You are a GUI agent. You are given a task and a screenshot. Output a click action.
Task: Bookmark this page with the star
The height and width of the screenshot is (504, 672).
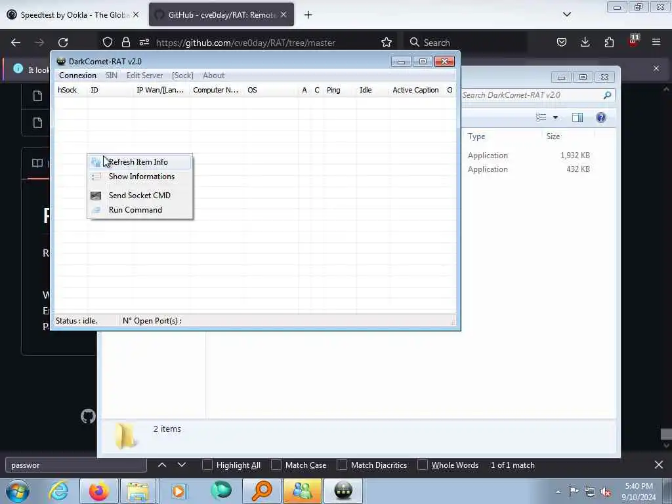point(387,42)
